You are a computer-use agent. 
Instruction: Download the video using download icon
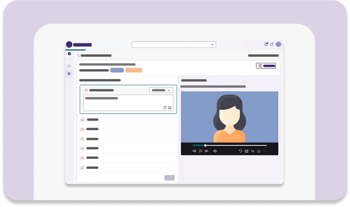(259, 151)
